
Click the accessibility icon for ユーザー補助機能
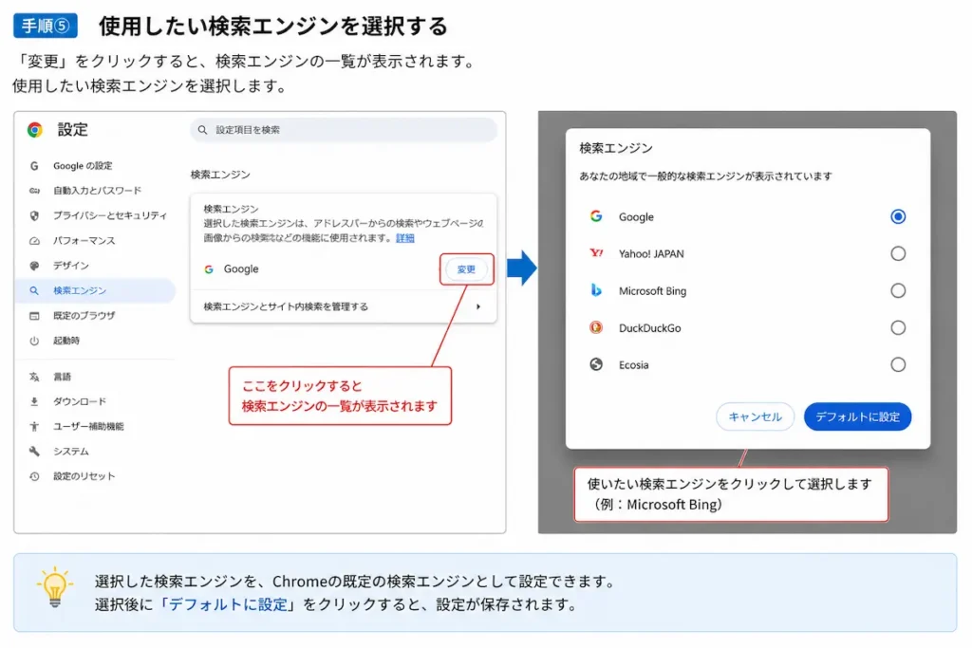tap(34, 426)
